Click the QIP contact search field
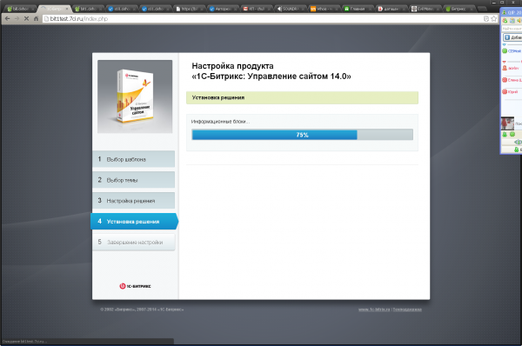The width and height of the screenshot is (522, 346). tap(512, 29)
